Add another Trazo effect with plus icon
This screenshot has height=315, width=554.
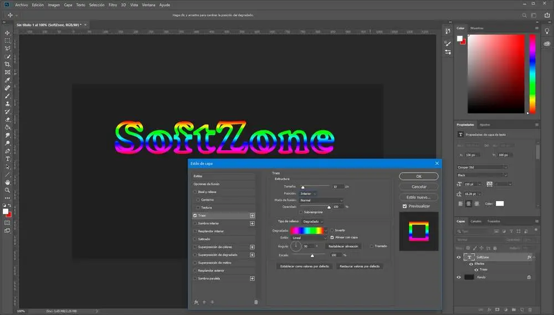[252, 216]
